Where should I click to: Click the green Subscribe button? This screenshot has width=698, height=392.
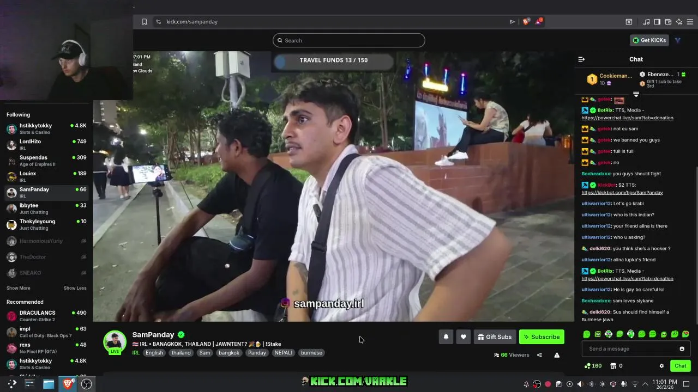(541, 337)
